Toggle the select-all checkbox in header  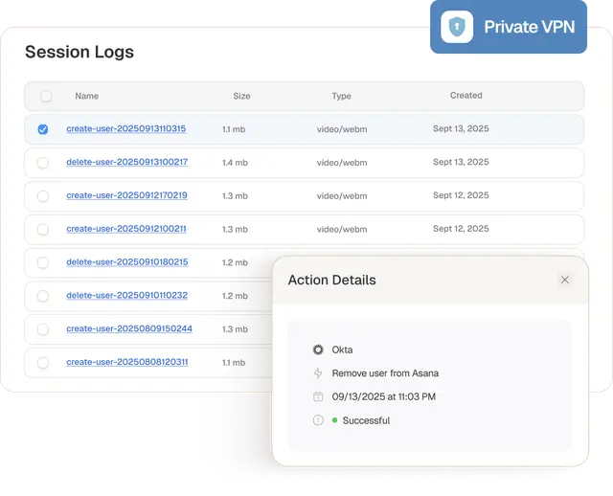[46, 96]
